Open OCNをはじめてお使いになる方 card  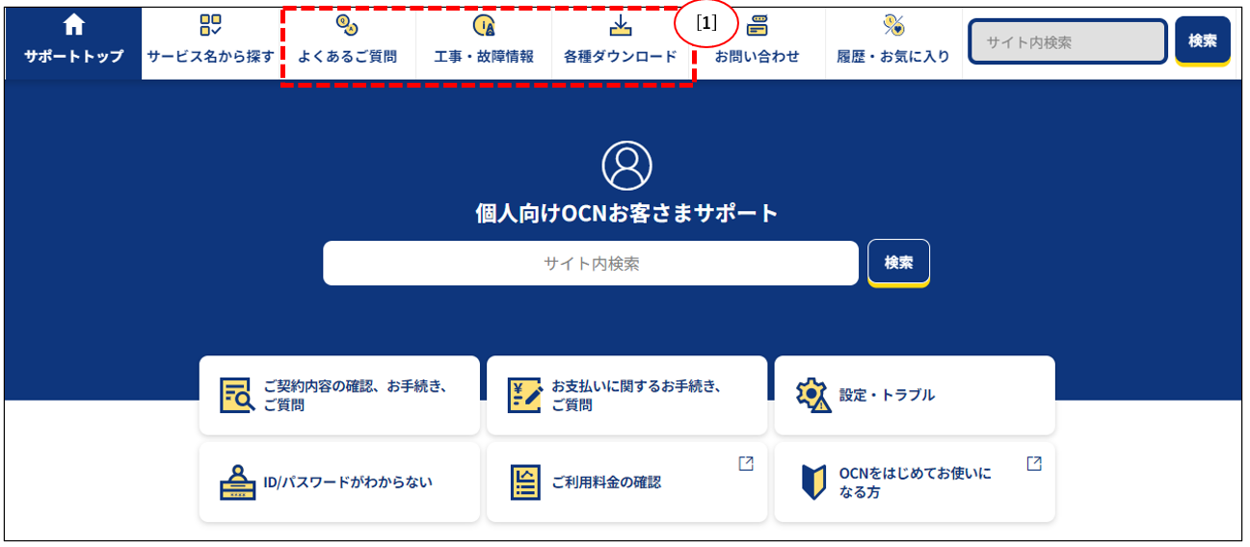(914, 482)
